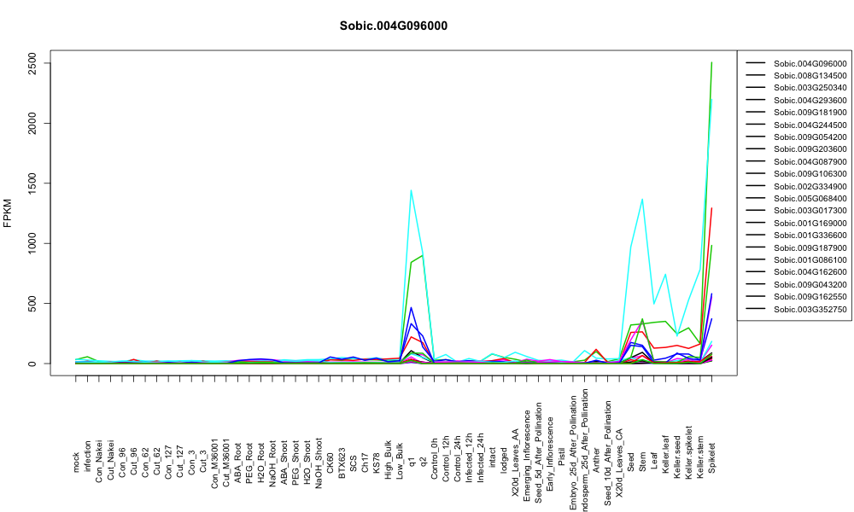
Task: Click the cyan peak above q1
Action: click(411, 190)
